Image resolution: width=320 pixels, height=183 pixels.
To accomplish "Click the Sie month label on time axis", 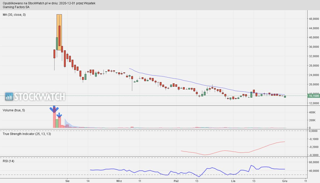I will (x=67, y=181).
